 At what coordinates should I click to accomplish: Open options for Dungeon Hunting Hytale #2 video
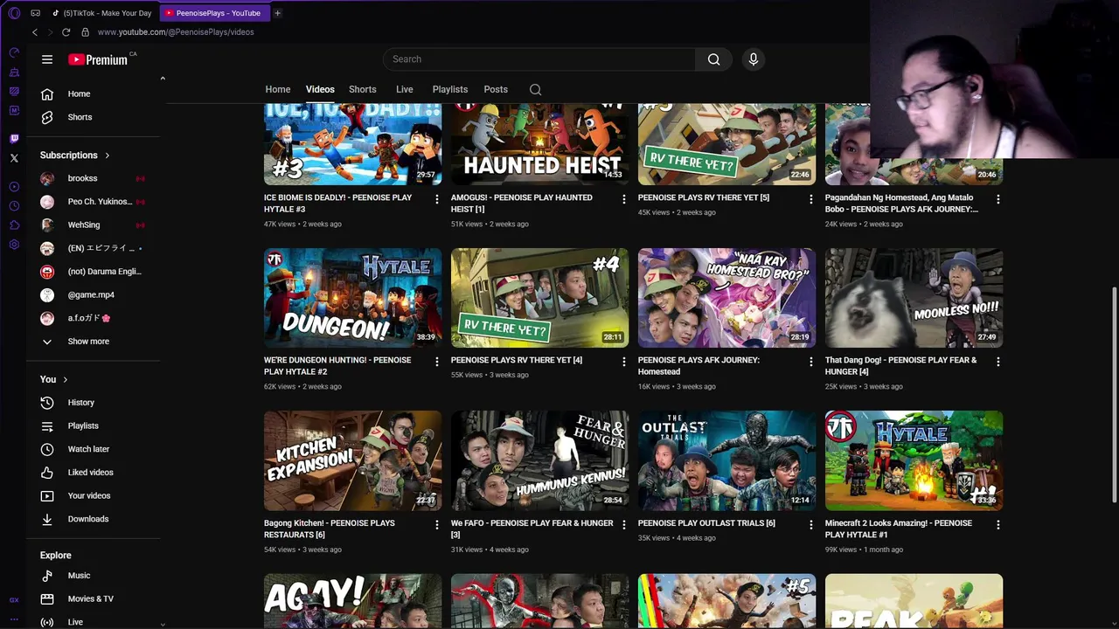click(x=437, y=362)
